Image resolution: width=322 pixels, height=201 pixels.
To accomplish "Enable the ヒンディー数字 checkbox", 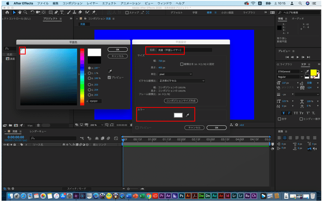I will pyautogui.click(x=301, y=119).
